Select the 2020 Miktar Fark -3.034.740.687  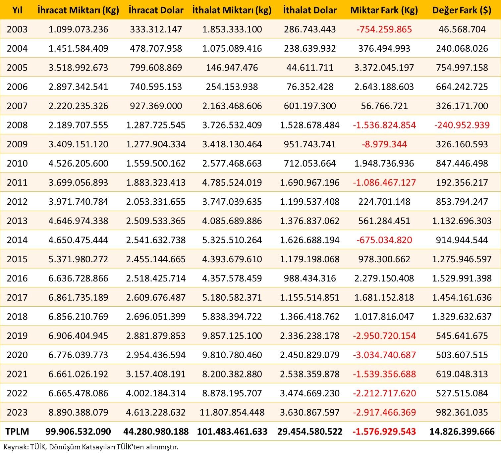[384, 355]
